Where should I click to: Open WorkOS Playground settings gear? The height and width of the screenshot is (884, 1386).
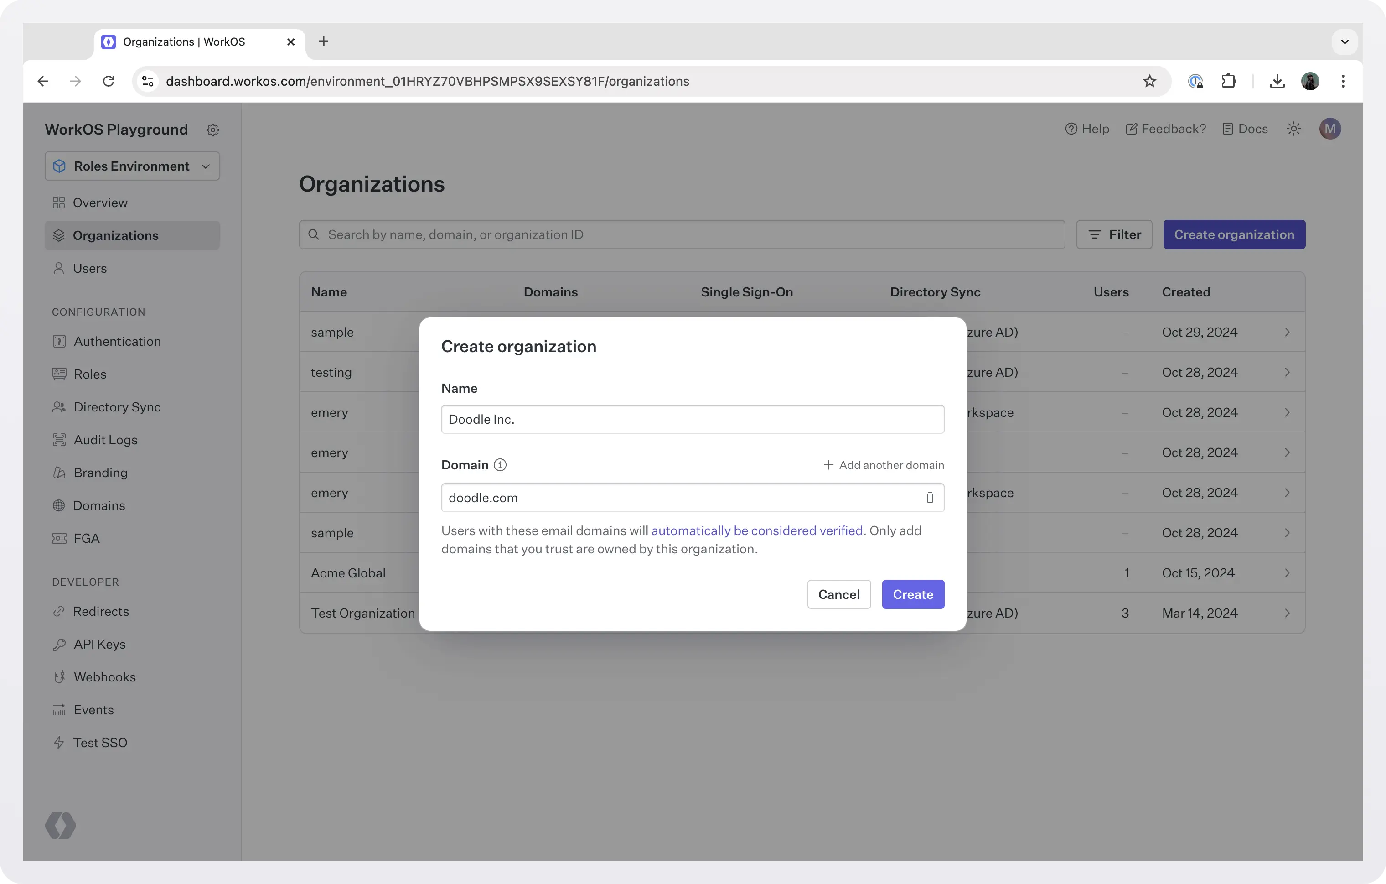[213, 130]
